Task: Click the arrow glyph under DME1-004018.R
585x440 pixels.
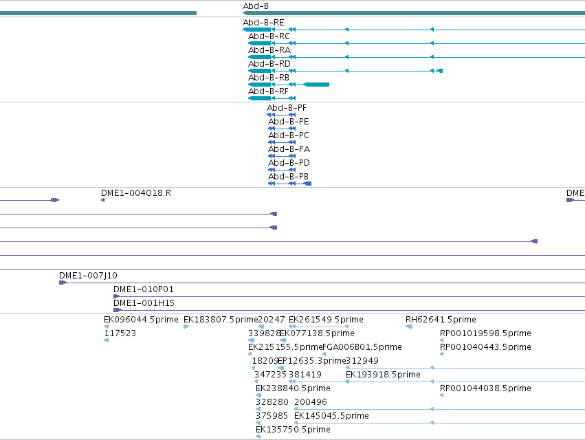Action: (x=102, y=201)
